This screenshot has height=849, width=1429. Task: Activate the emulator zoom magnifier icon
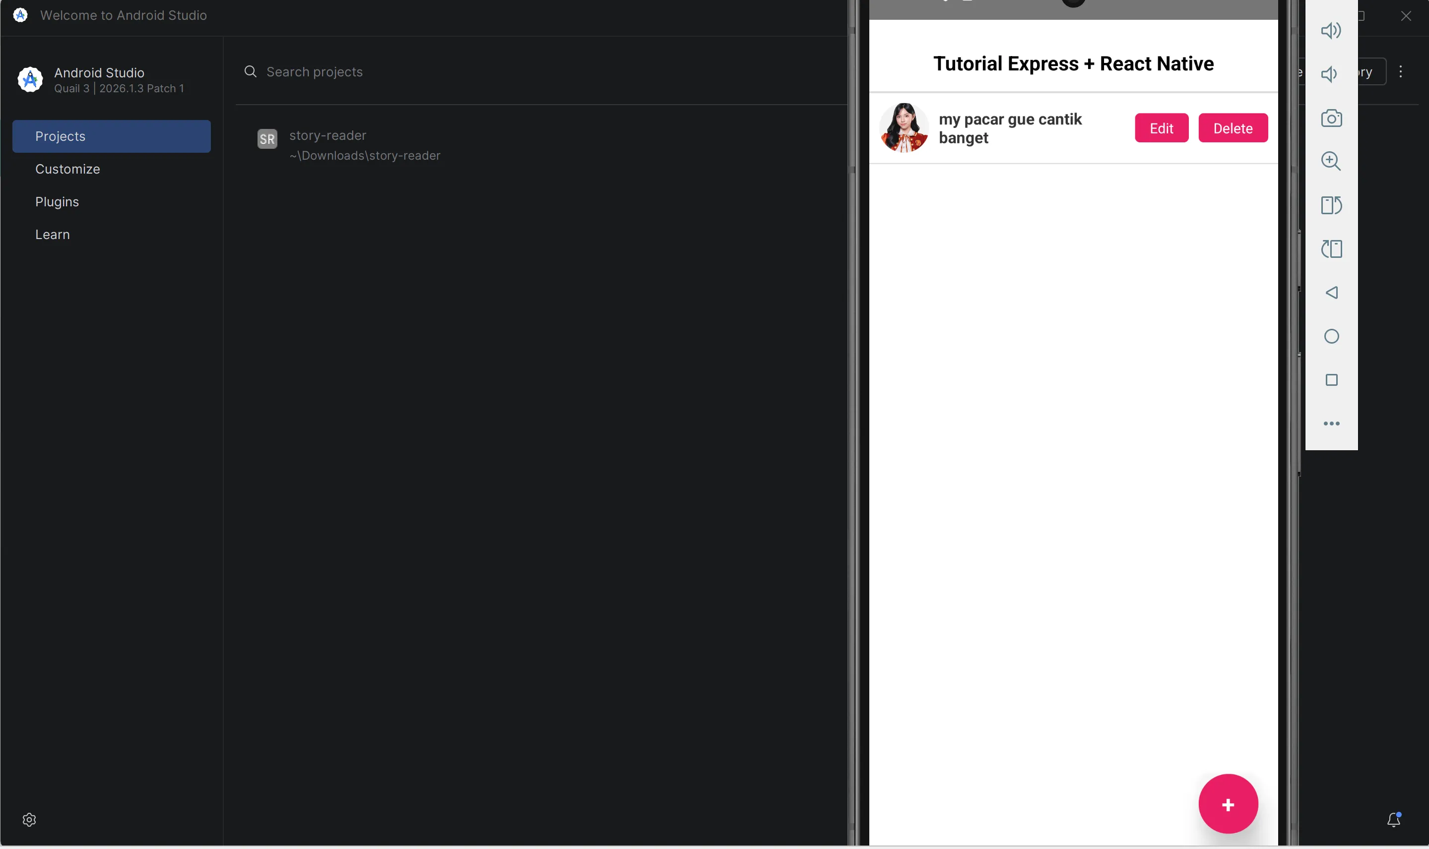(1331, 161)
